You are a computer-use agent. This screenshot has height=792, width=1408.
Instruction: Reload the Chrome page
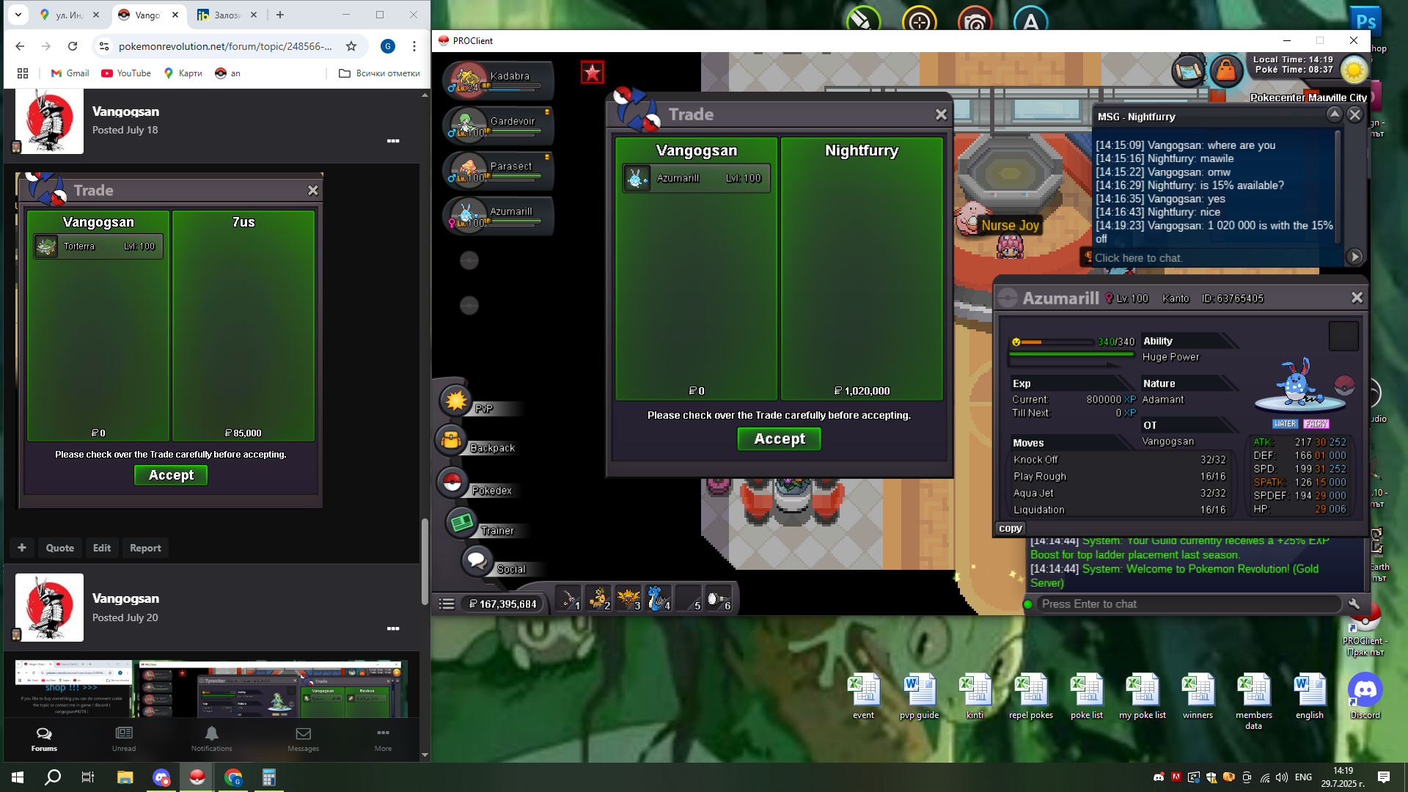tap(73, 46)
